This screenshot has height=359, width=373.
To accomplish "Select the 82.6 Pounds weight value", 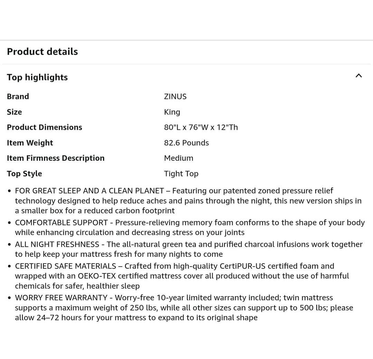I will click(186, 143).
